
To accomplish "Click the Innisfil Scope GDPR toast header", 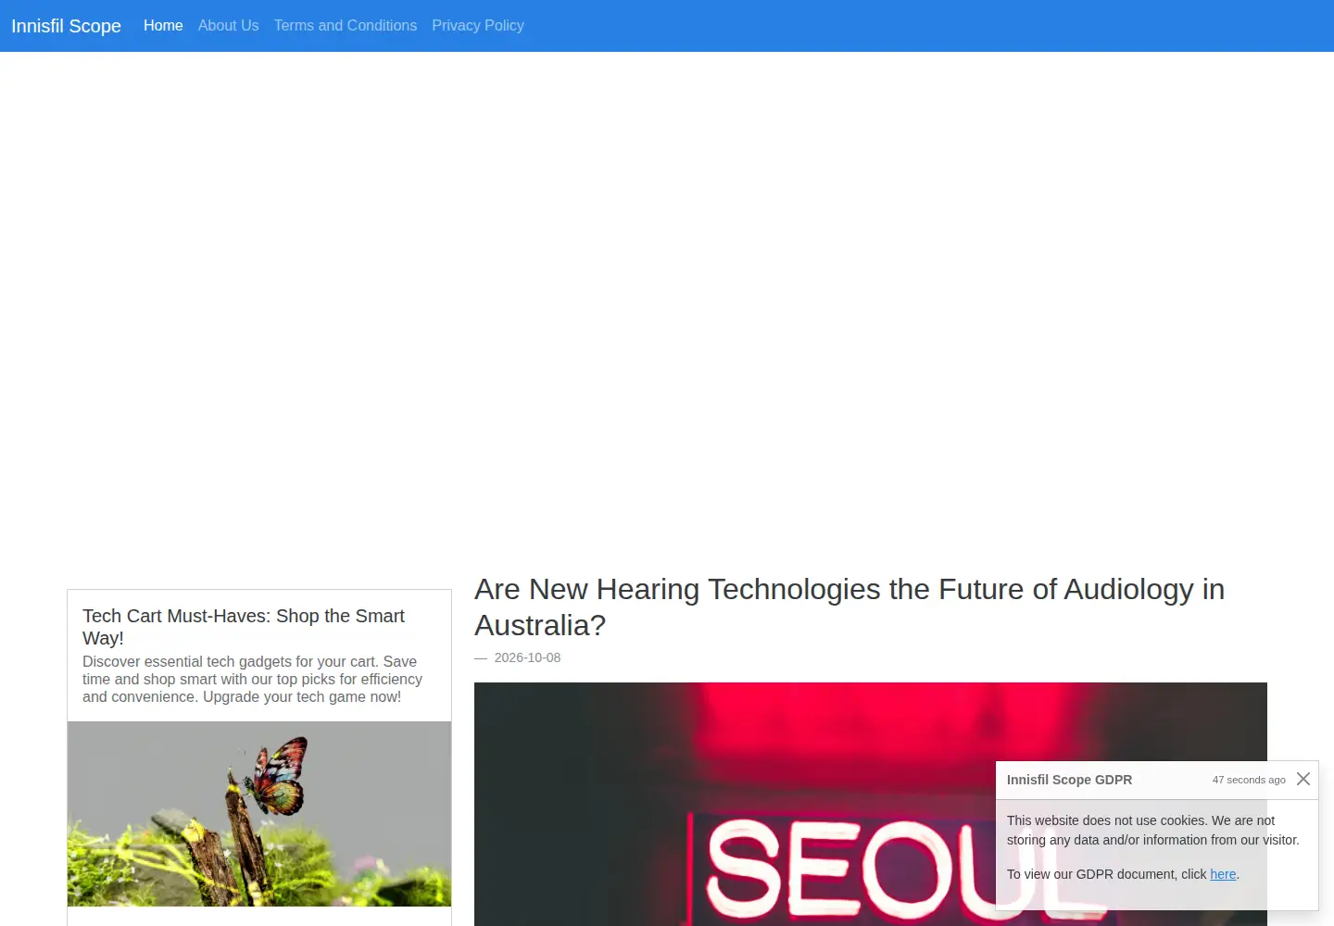I will (x=1069, y=780).
